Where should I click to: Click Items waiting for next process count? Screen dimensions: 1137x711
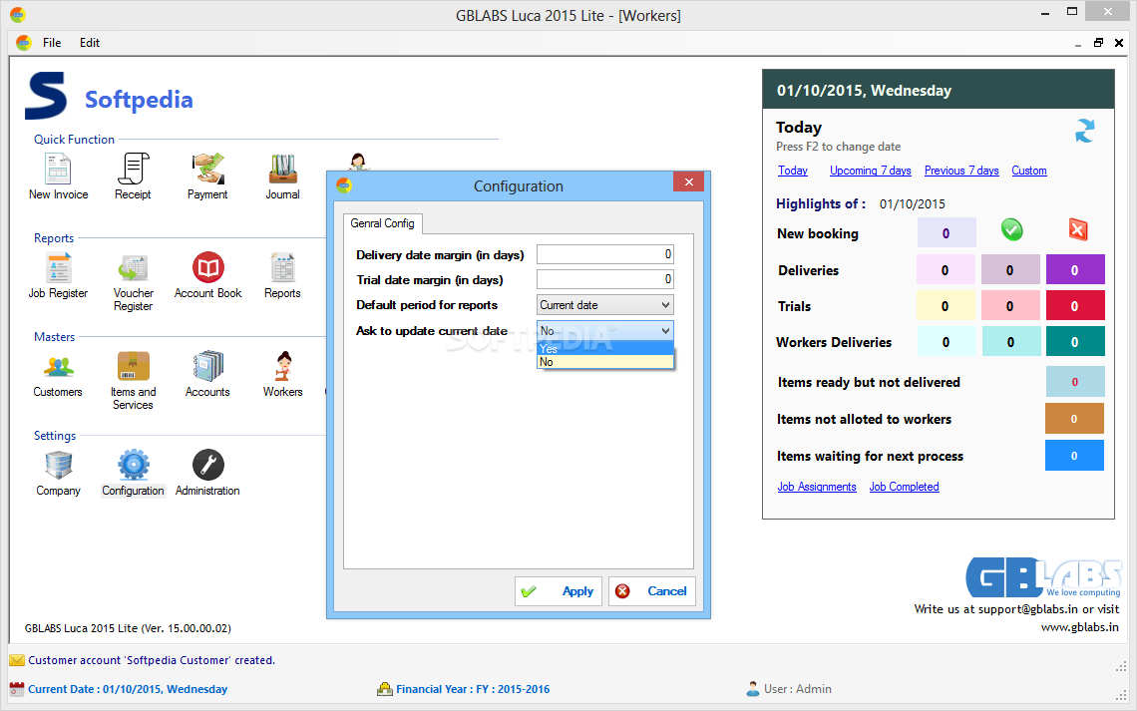[x=1074, y=456]
